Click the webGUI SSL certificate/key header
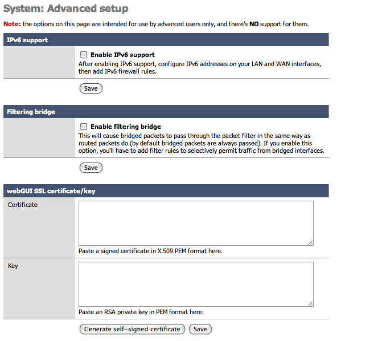Image resolution: width=386 pixels, height=341 pixels. (51, 191)
